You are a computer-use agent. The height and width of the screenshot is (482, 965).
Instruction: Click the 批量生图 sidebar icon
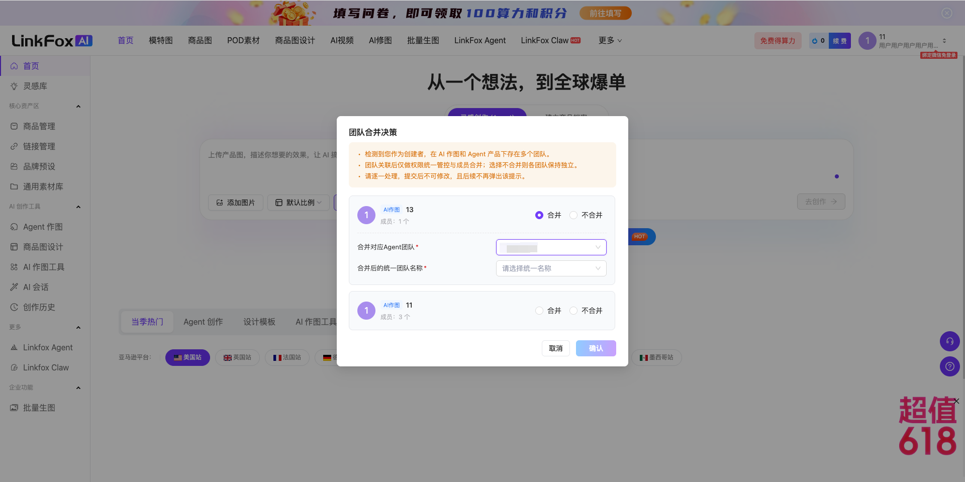pos(14,408)
